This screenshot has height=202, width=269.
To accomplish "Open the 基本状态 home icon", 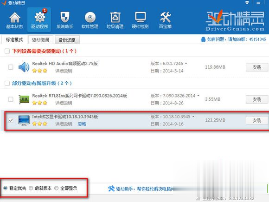I will point(14,18).
